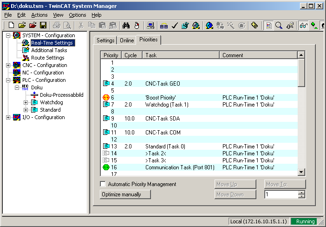Click the New file toolbar icon
The height and width of the screenshot is (227, 326).
click(x=11, y=26)
